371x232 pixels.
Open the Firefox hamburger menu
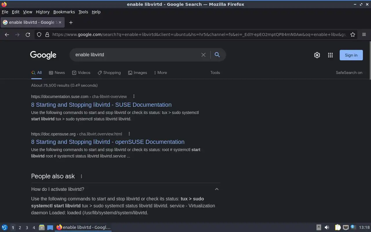coord(364,35)
